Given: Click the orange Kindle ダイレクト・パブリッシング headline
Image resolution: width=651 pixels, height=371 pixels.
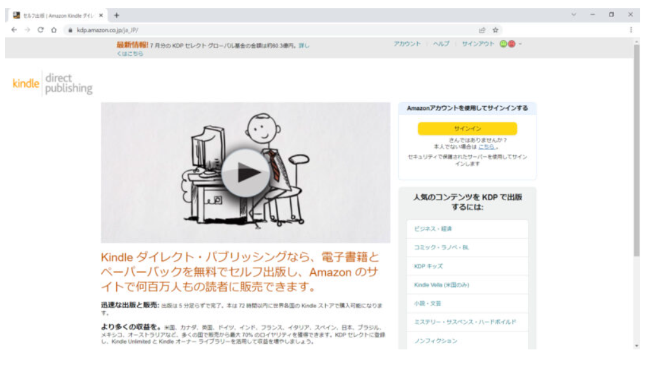Looking at the screenshot, I should (240, 272).
